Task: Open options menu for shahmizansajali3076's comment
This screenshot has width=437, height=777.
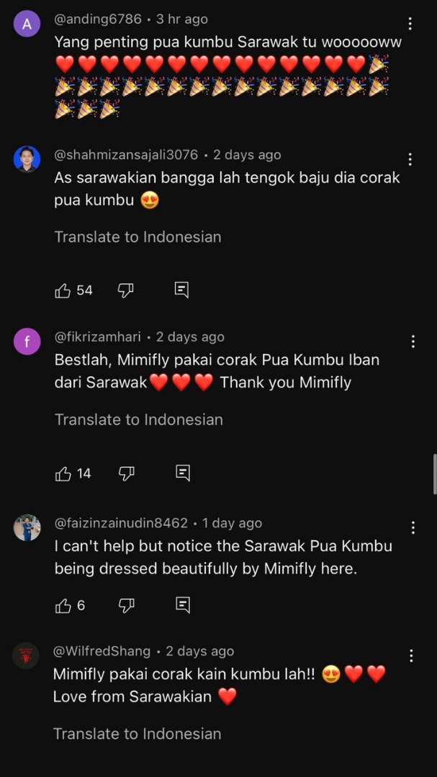Action: click(410, 159)
